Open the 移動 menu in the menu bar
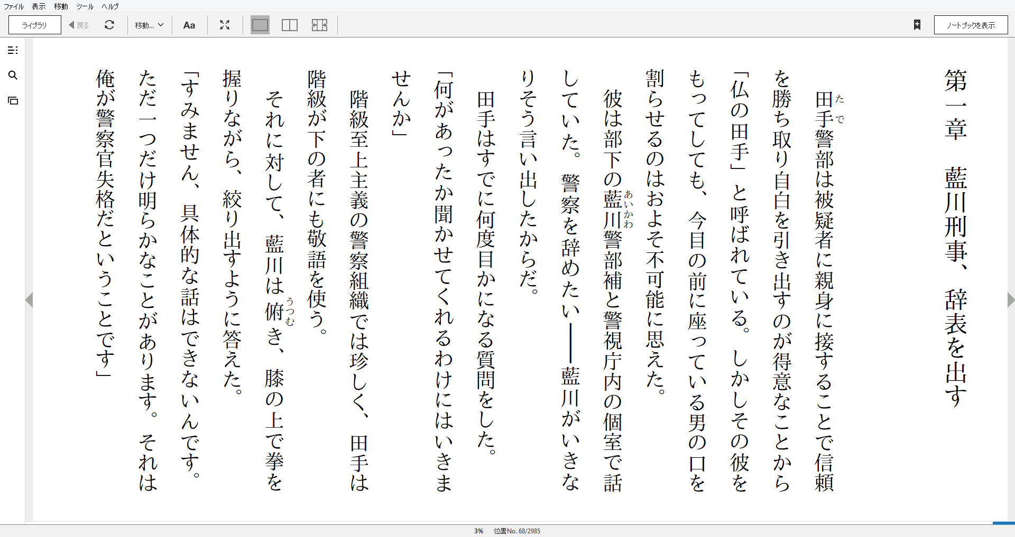This screenshot has width=1015, height=537. tap(61, 6)
